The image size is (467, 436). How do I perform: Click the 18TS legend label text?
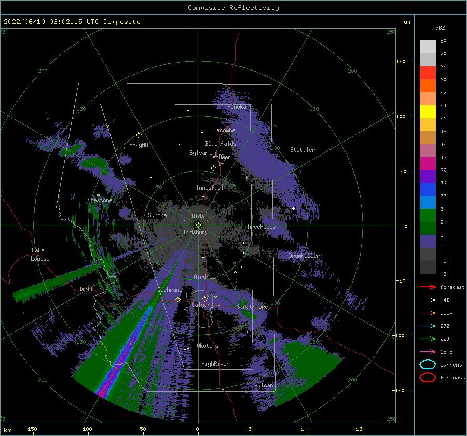446,352
